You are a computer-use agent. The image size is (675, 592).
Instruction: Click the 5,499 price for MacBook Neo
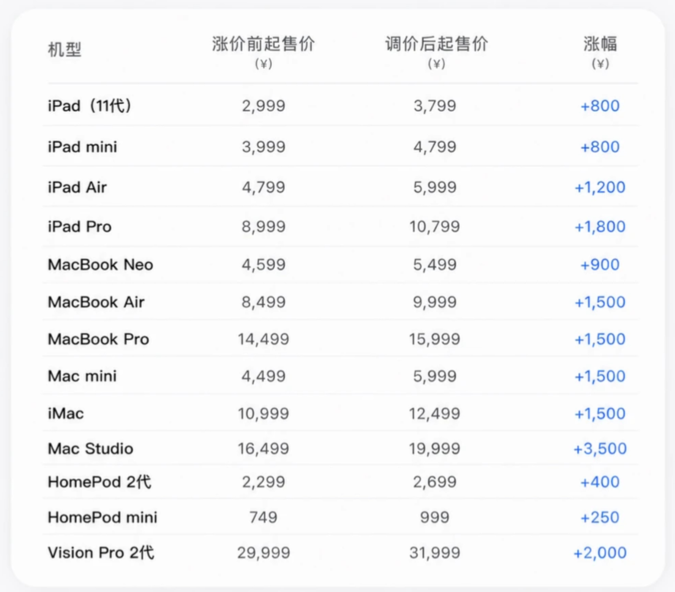coord(435,265)
